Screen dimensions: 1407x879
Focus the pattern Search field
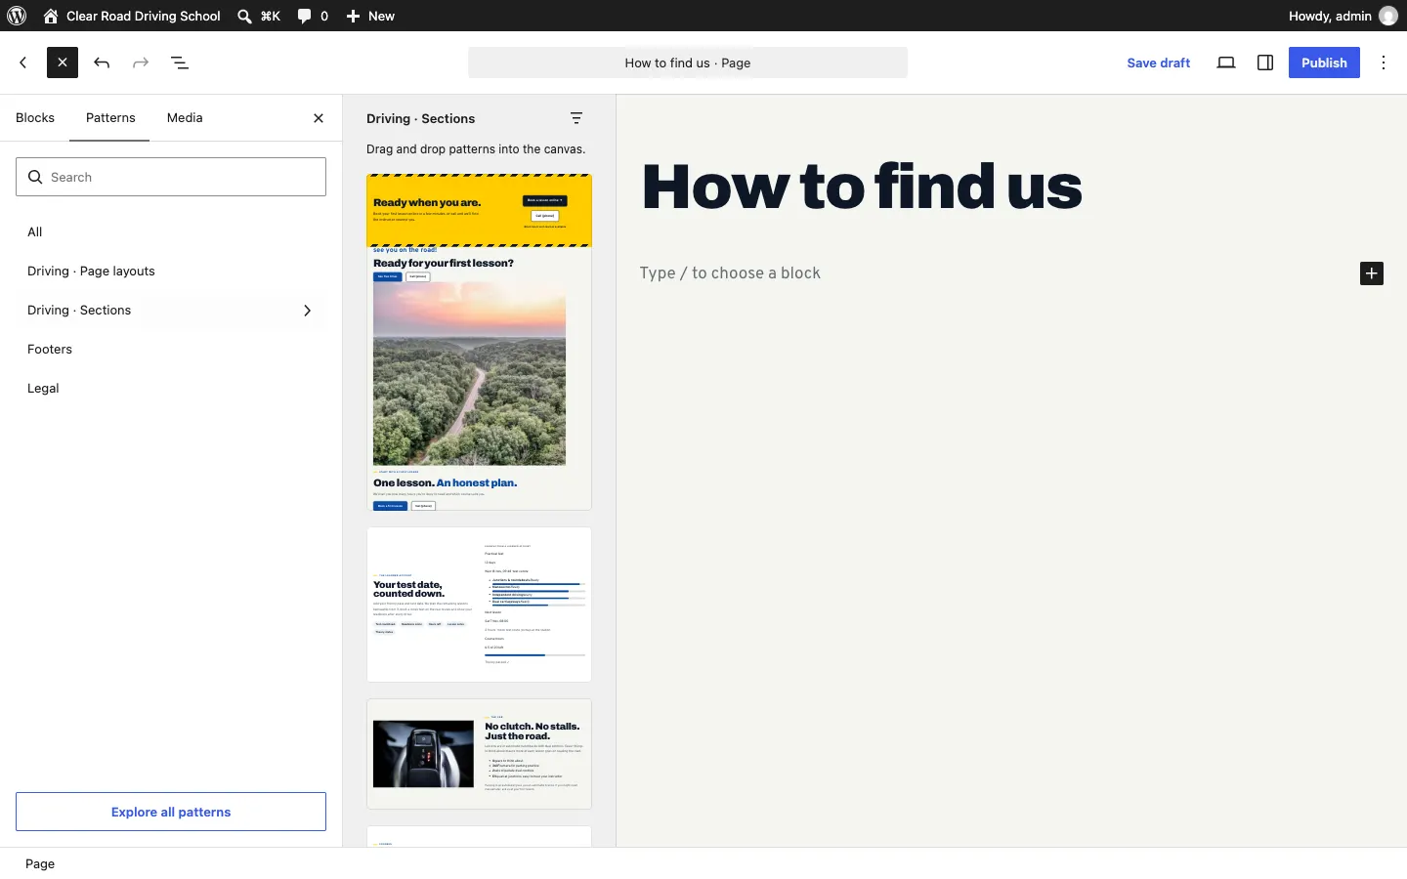(171, 177)
